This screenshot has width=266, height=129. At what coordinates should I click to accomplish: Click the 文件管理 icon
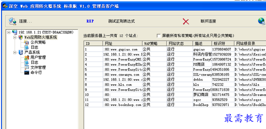click(27, 68)
